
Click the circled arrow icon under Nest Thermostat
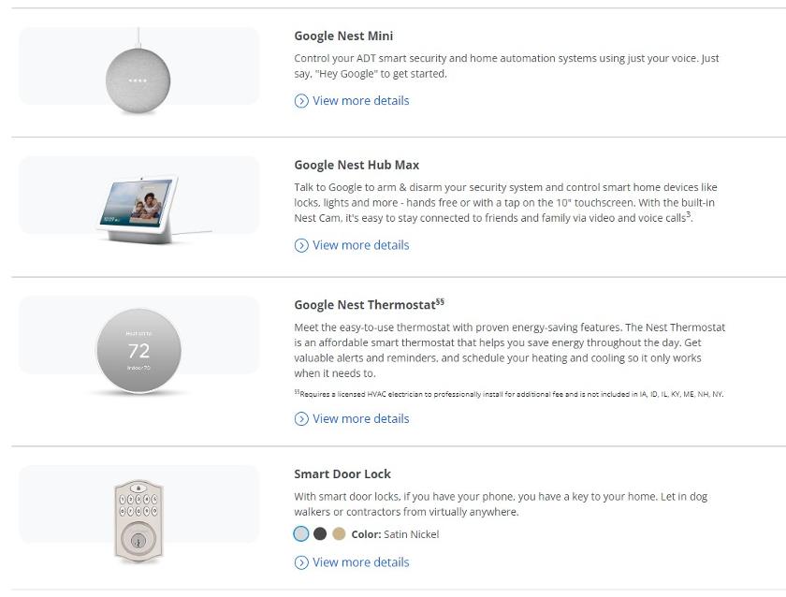[301, 419]
